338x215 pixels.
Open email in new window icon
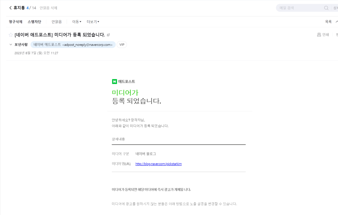(108, 35)
